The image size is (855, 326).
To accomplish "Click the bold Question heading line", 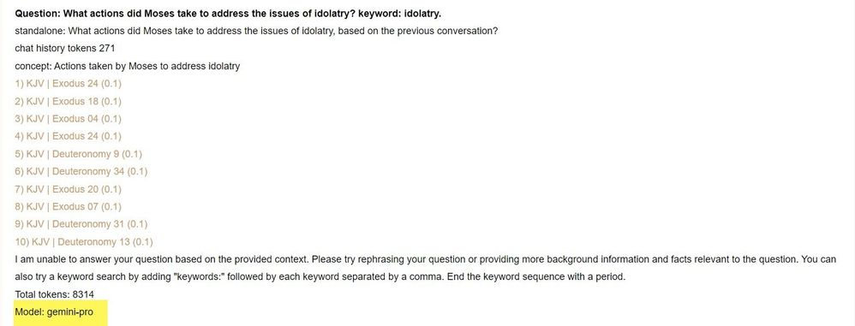I will click(228, 13).
